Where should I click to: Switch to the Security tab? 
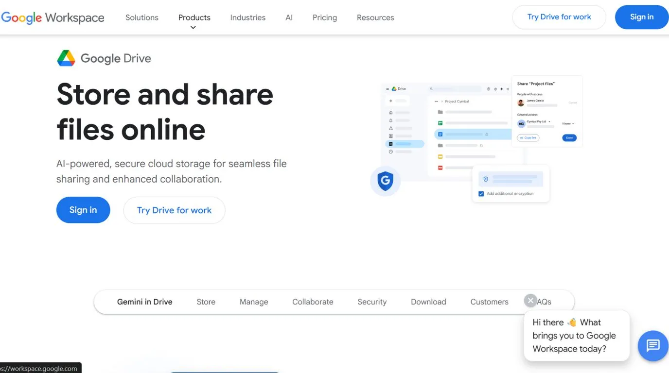coord(372,302)
